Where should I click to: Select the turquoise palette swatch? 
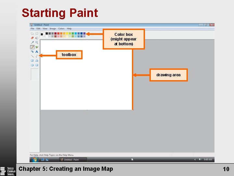(x=76, y=33)
